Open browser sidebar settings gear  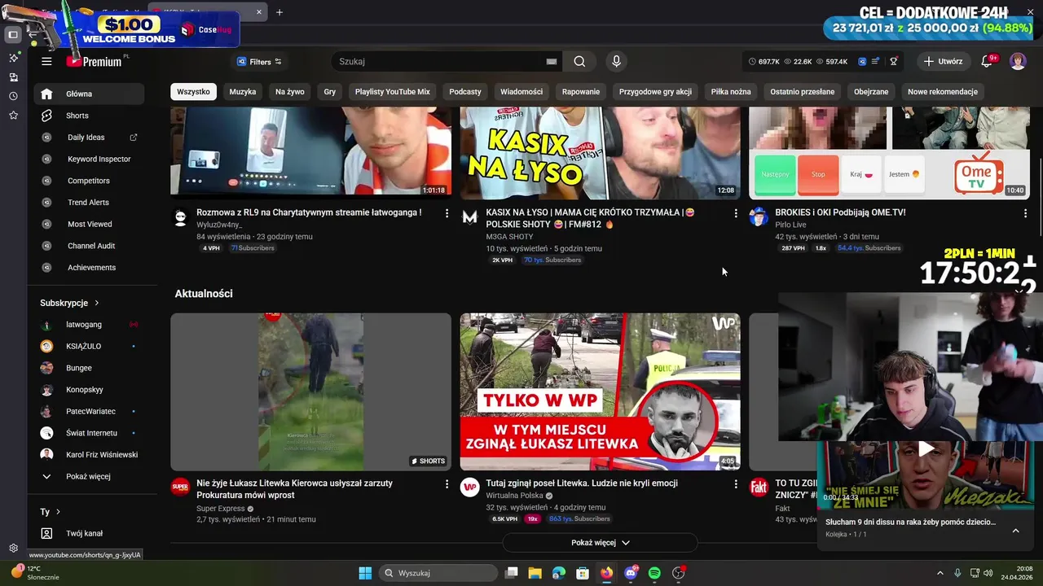pyautogui.click(x=13, y=549)
